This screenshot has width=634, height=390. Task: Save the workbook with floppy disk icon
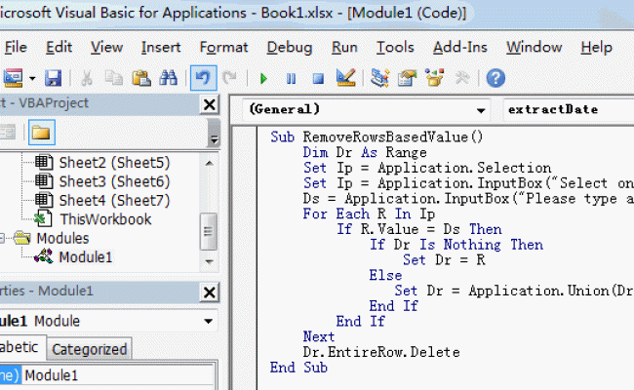coord(53,78)
